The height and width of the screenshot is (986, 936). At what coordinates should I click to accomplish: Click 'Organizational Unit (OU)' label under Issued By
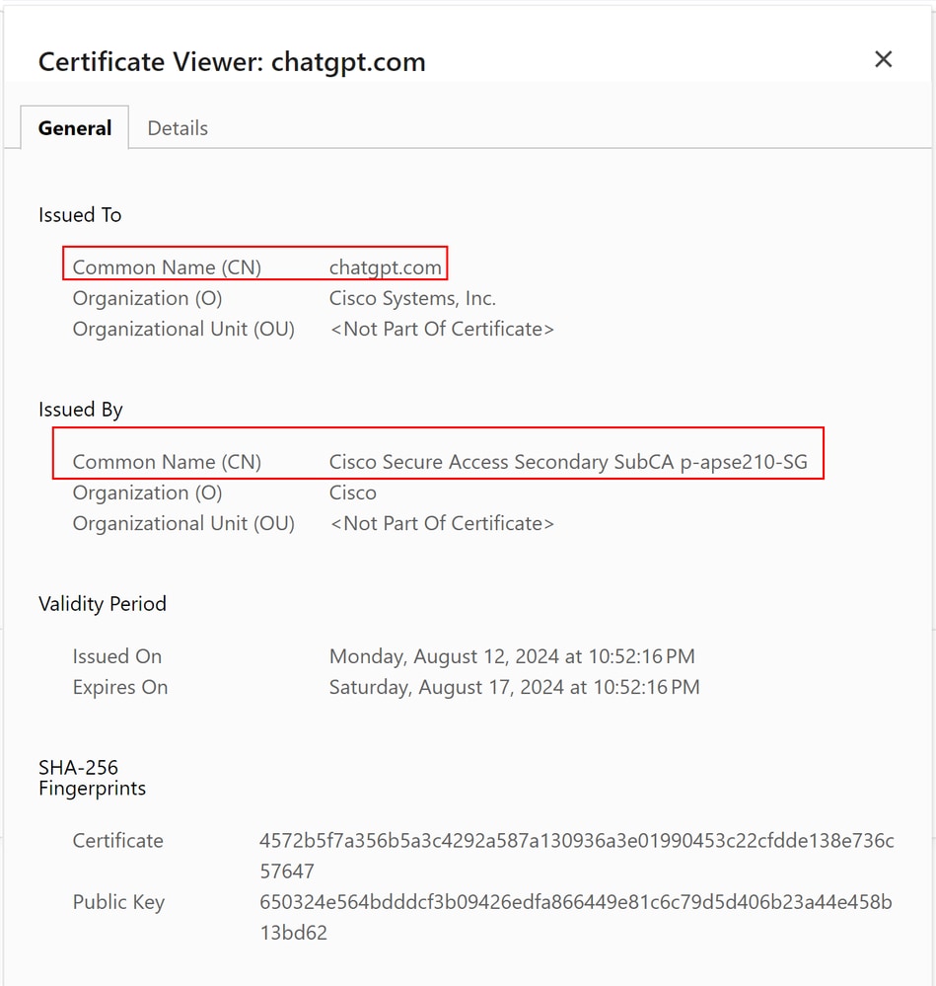[183, 523]
